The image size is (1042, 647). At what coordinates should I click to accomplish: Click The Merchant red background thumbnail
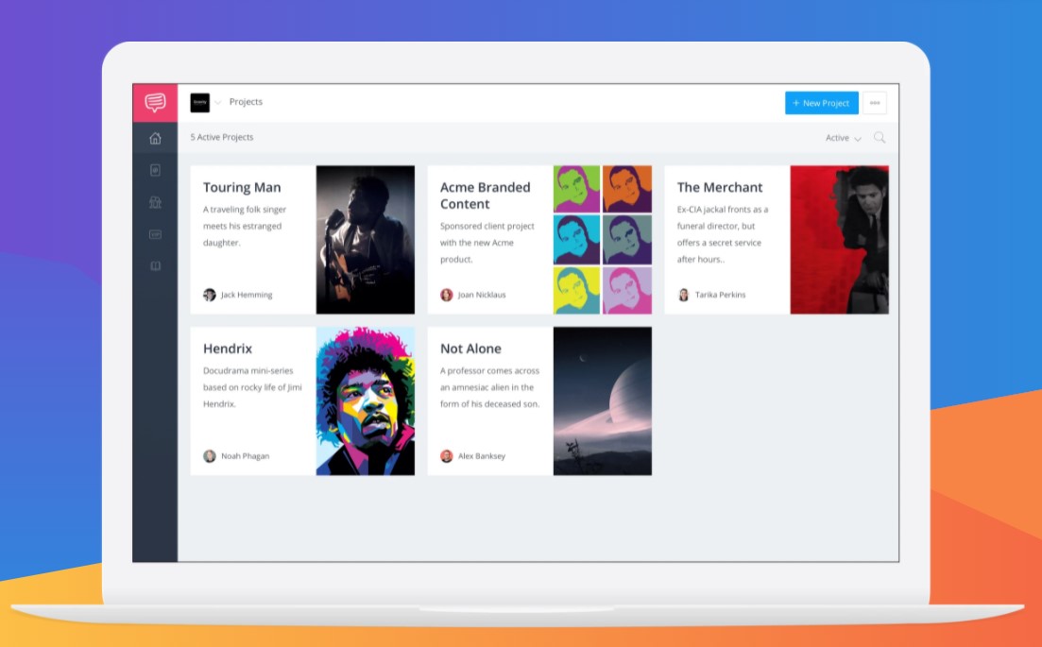click(839, 240)
